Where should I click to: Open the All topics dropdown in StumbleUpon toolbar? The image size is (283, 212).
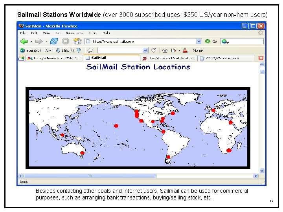pyautogui.click(x=48, y=51)
